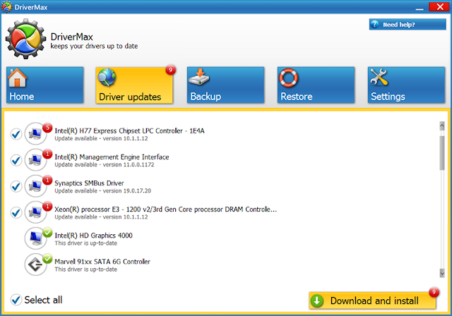Click green checkmark on Intel HD Graphics 4000

(47, 232)
